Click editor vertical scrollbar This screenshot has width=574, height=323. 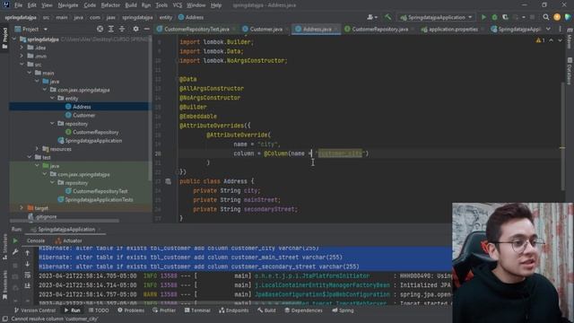pos(562,135)
